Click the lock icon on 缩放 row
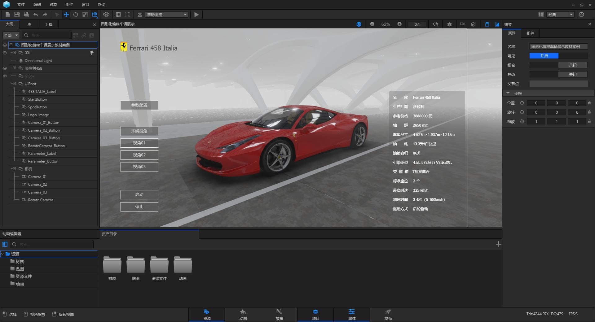This screenshot has height=322, width=595. [x=589, y=121]
